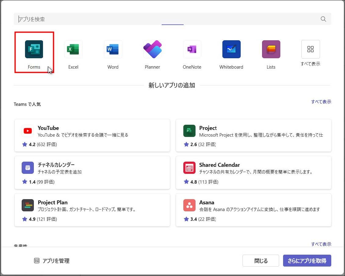The width and height of the screenshot is (345, 276).
Task: Select the Asana title
Action: (207, 202)
